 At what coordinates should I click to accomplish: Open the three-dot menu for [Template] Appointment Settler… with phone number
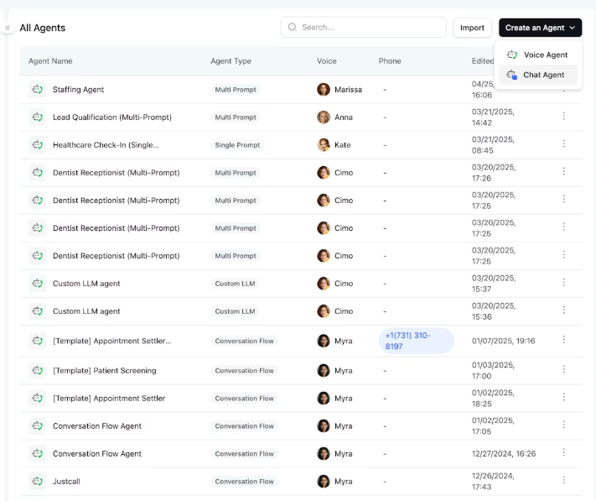[563, 340]
